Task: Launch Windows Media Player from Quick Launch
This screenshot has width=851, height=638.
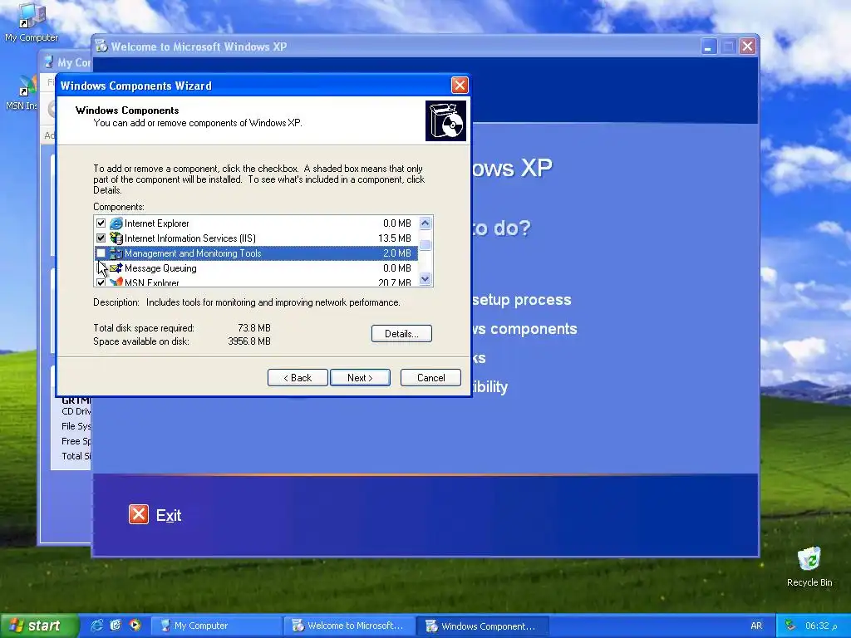Action: 135,626
